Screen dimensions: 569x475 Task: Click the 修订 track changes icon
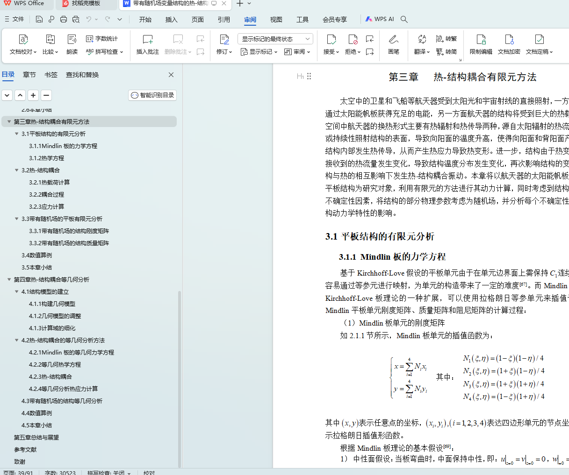click(x=224, y=39)
